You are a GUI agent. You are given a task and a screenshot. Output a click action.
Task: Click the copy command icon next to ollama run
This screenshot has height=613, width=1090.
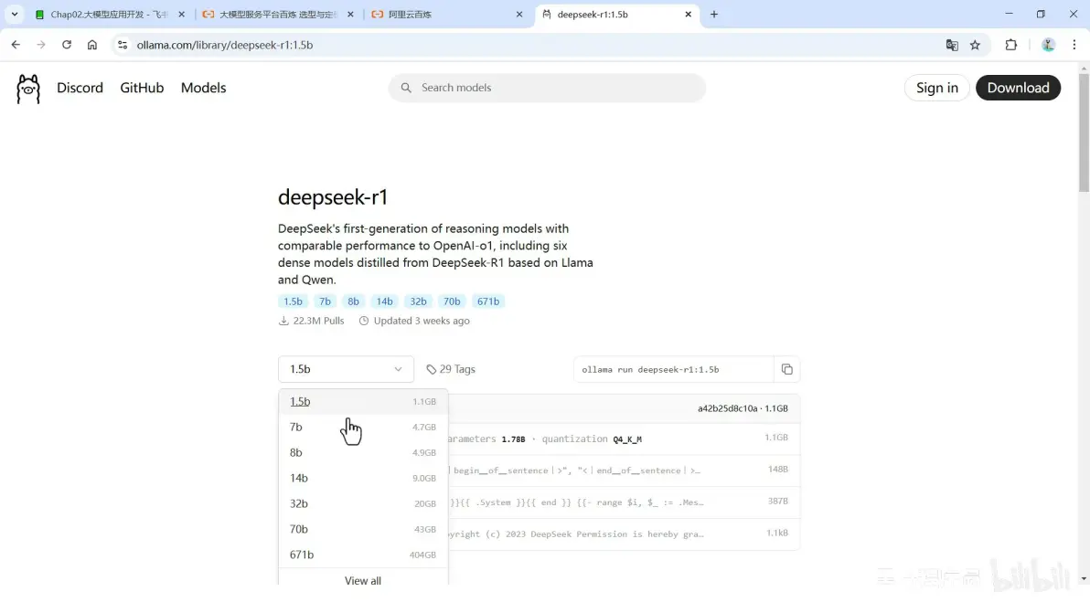tap(786, 369)
